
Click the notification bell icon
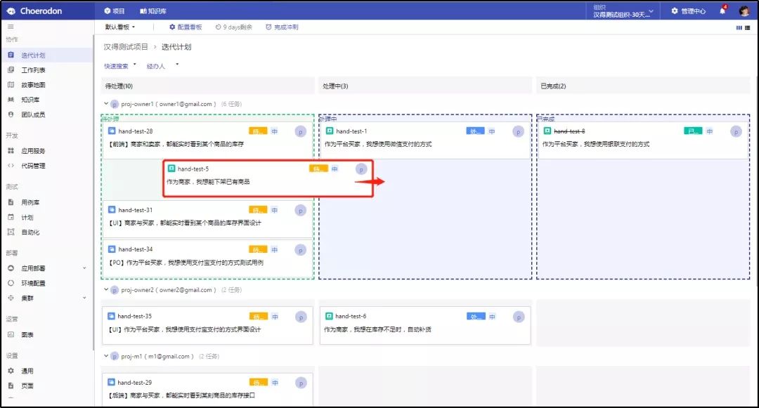[x=722, y=11]
